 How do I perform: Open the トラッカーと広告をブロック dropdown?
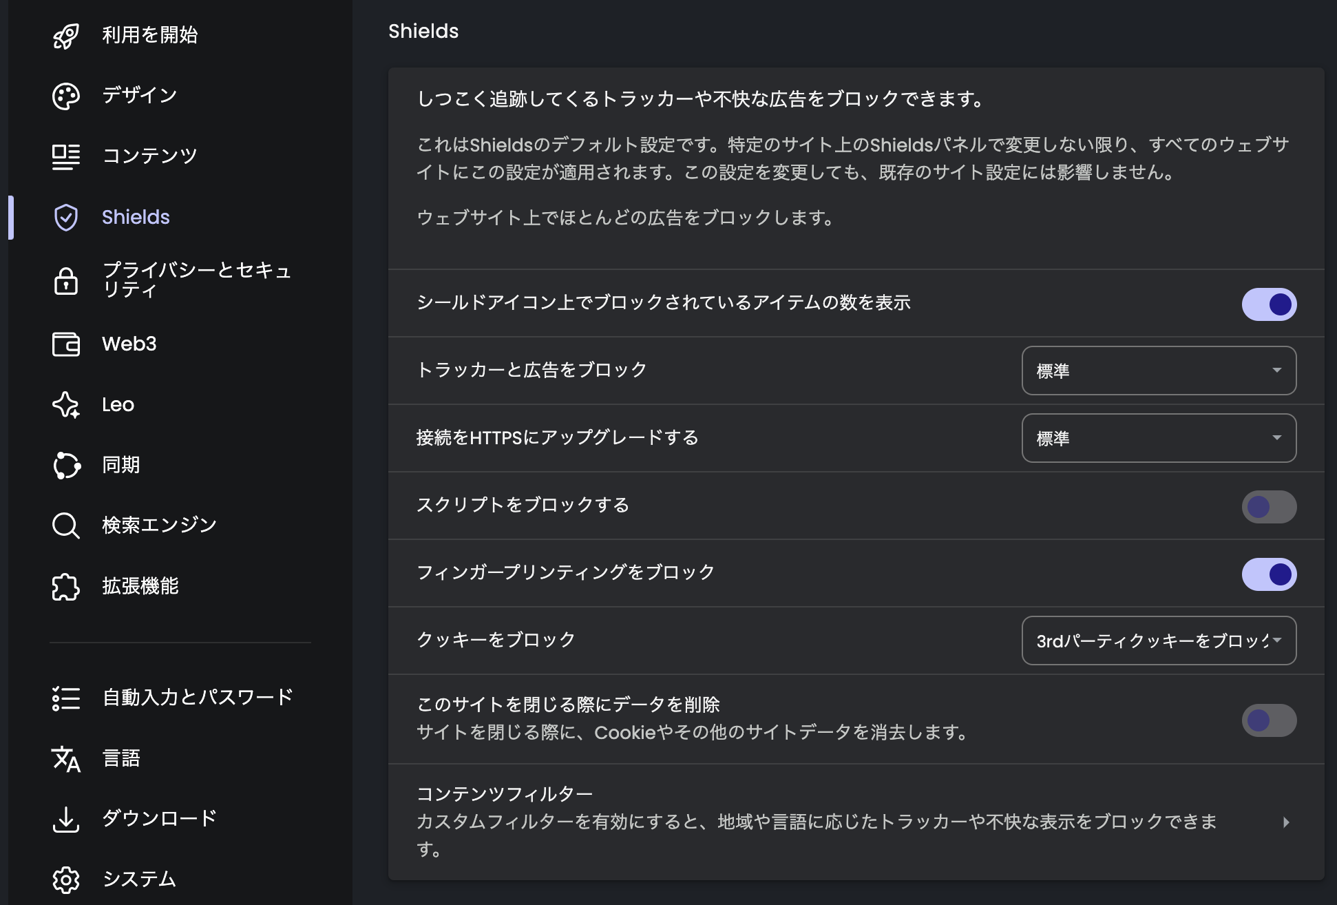pyautogui.click(x=1159, y=371)
